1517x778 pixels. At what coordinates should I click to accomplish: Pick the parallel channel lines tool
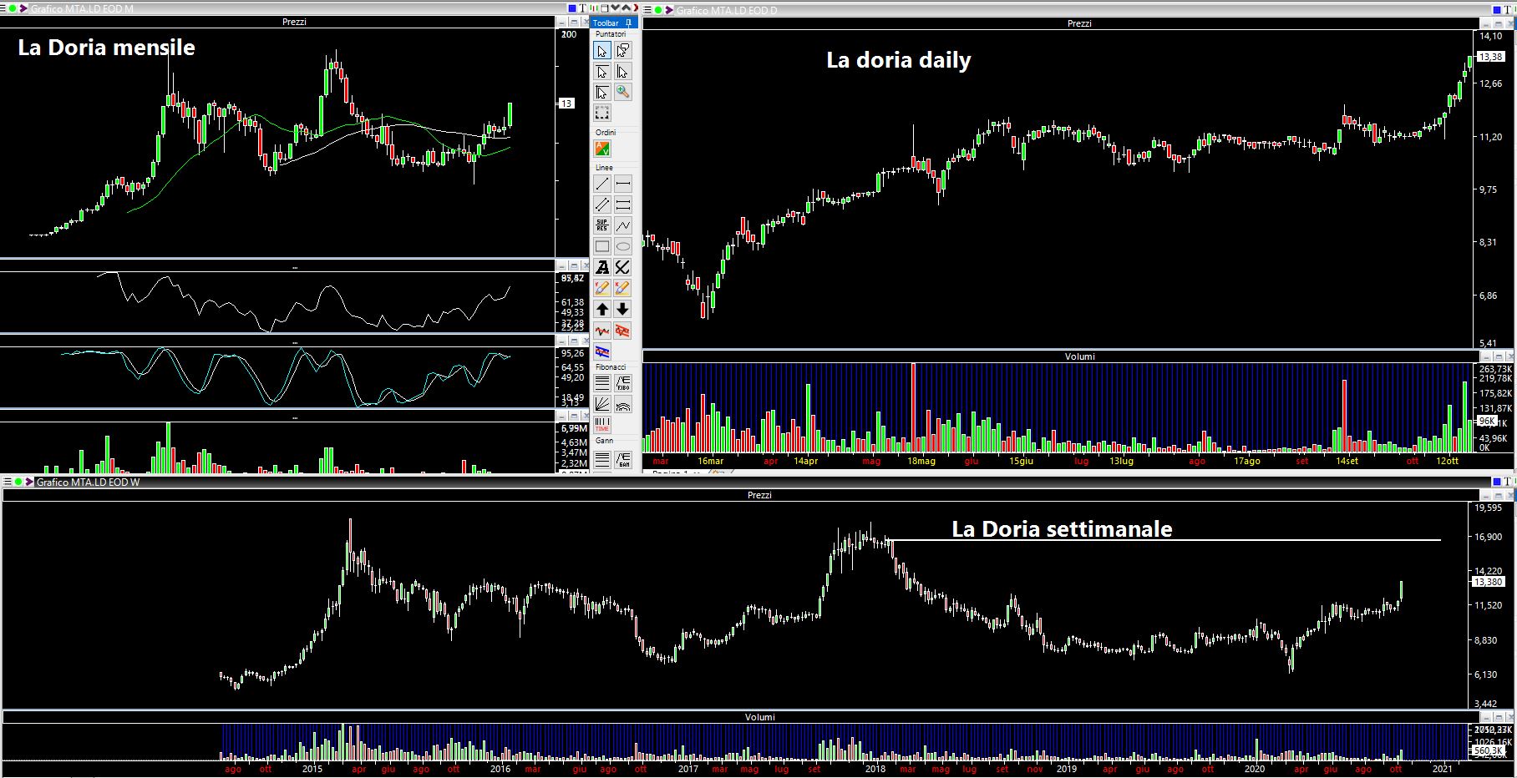point(602,205)
